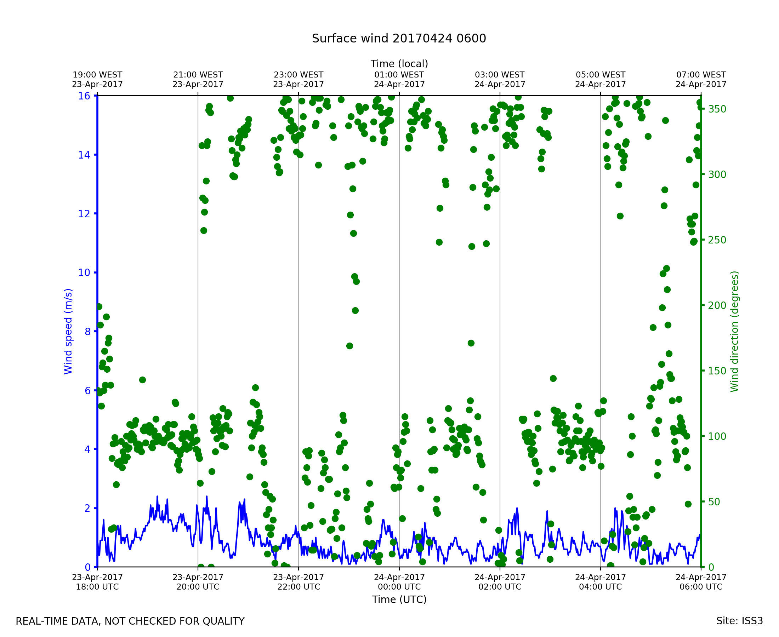Click the 'Surface wind 20170424 0600' chart title
This screenshot has height=637, width=779.
pyautogui.click(x=399, y=39)
